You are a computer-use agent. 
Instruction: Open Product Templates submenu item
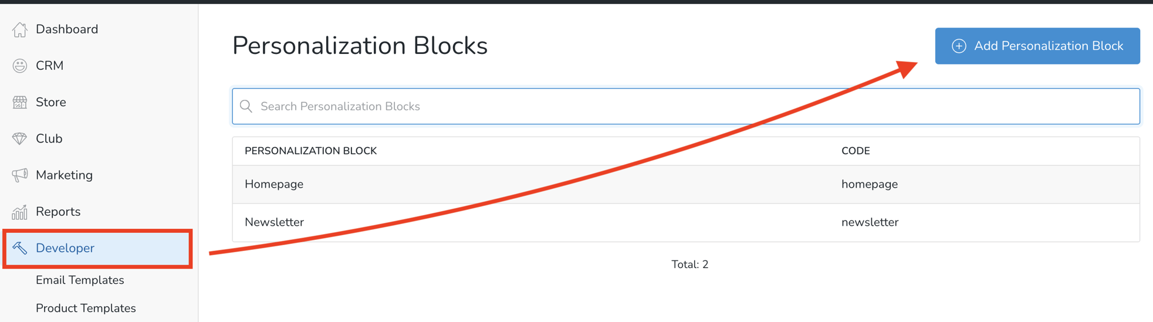coord(86,309)
